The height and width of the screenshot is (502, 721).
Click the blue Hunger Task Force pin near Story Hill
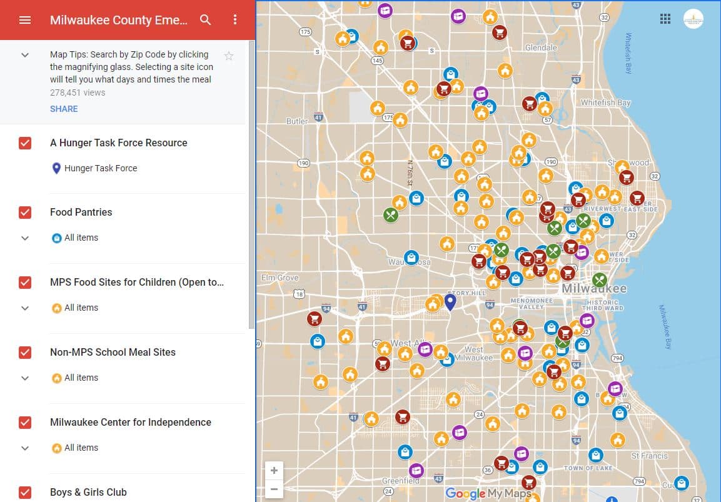tap(450, 301)
